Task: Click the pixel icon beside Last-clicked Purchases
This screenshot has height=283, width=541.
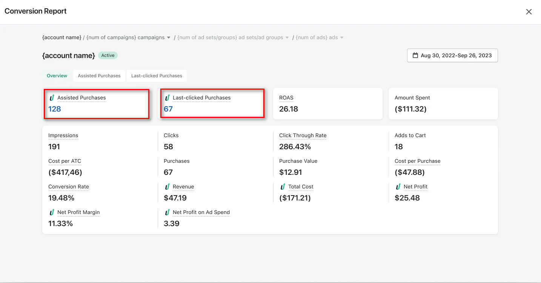Action: pos(167,98)
